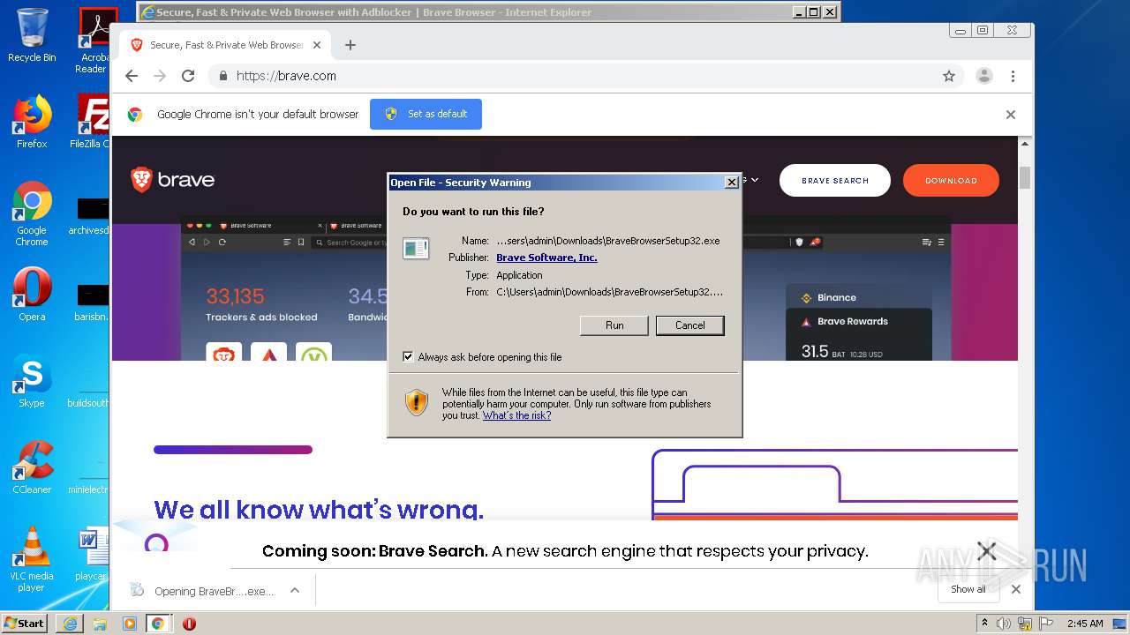Set Chrome as default browser

click(x=426, y=114)
